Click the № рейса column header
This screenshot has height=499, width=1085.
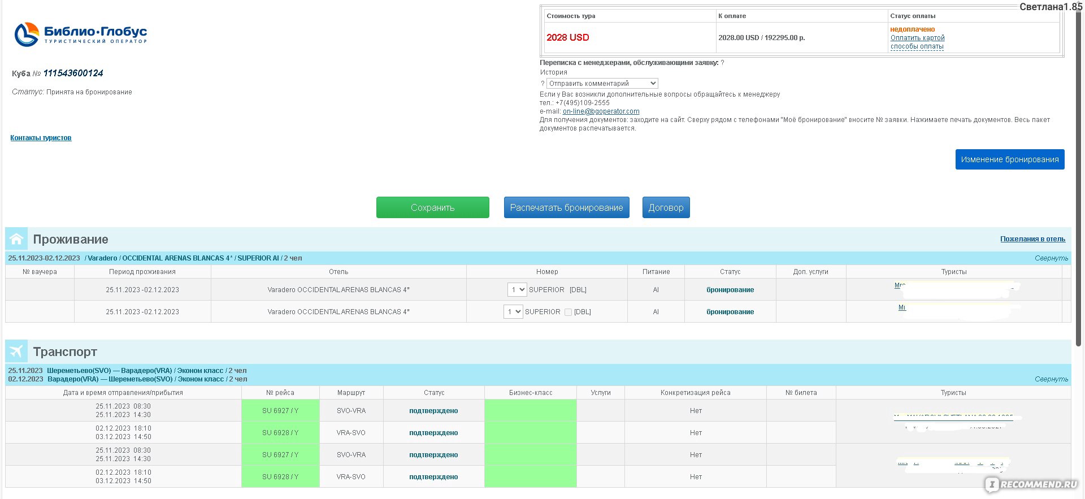(280, 393)
